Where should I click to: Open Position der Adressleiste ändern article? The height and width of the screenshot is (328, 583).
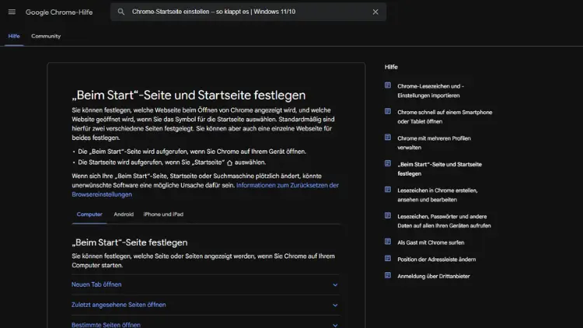[x=437, y=259]
